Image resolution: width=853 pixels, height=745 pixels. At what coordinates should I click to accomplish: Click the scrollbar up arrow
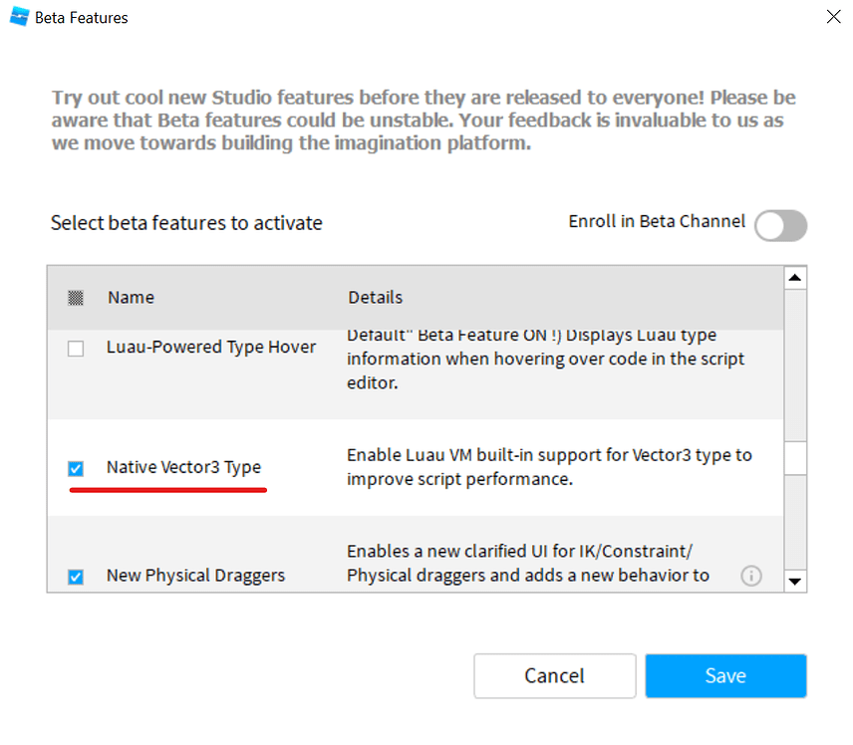point(796,277)
